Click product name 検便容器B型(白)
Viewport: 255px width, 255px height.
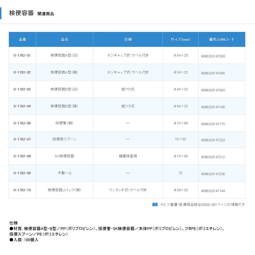(64, 89)
